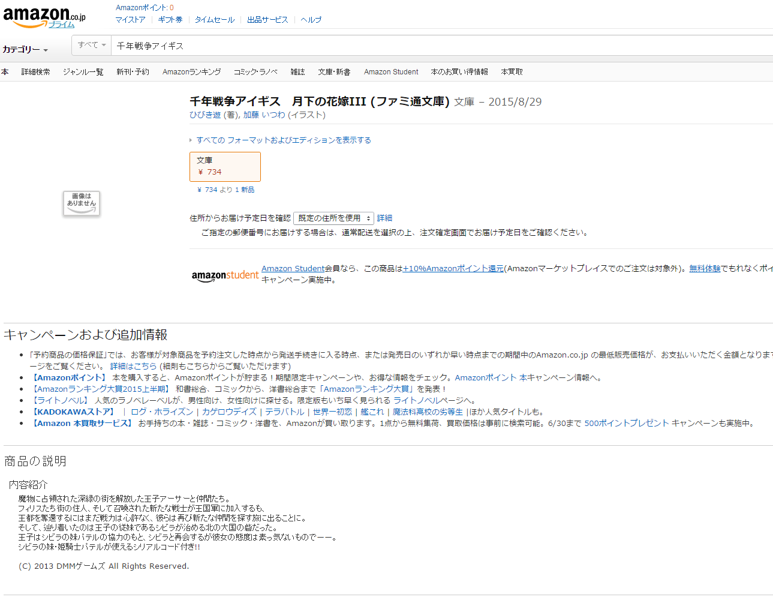This screenshot has height=597, width=773.
Task: Click Amazonポイント 本キャンペーン情報へ link
Action: pos(526,377)
